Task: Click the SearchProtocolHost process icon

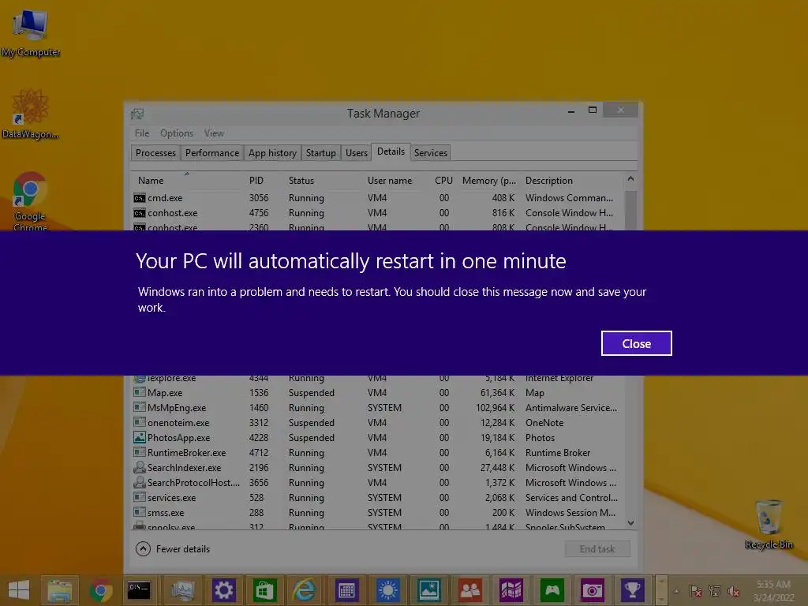Action: point(139,482)
